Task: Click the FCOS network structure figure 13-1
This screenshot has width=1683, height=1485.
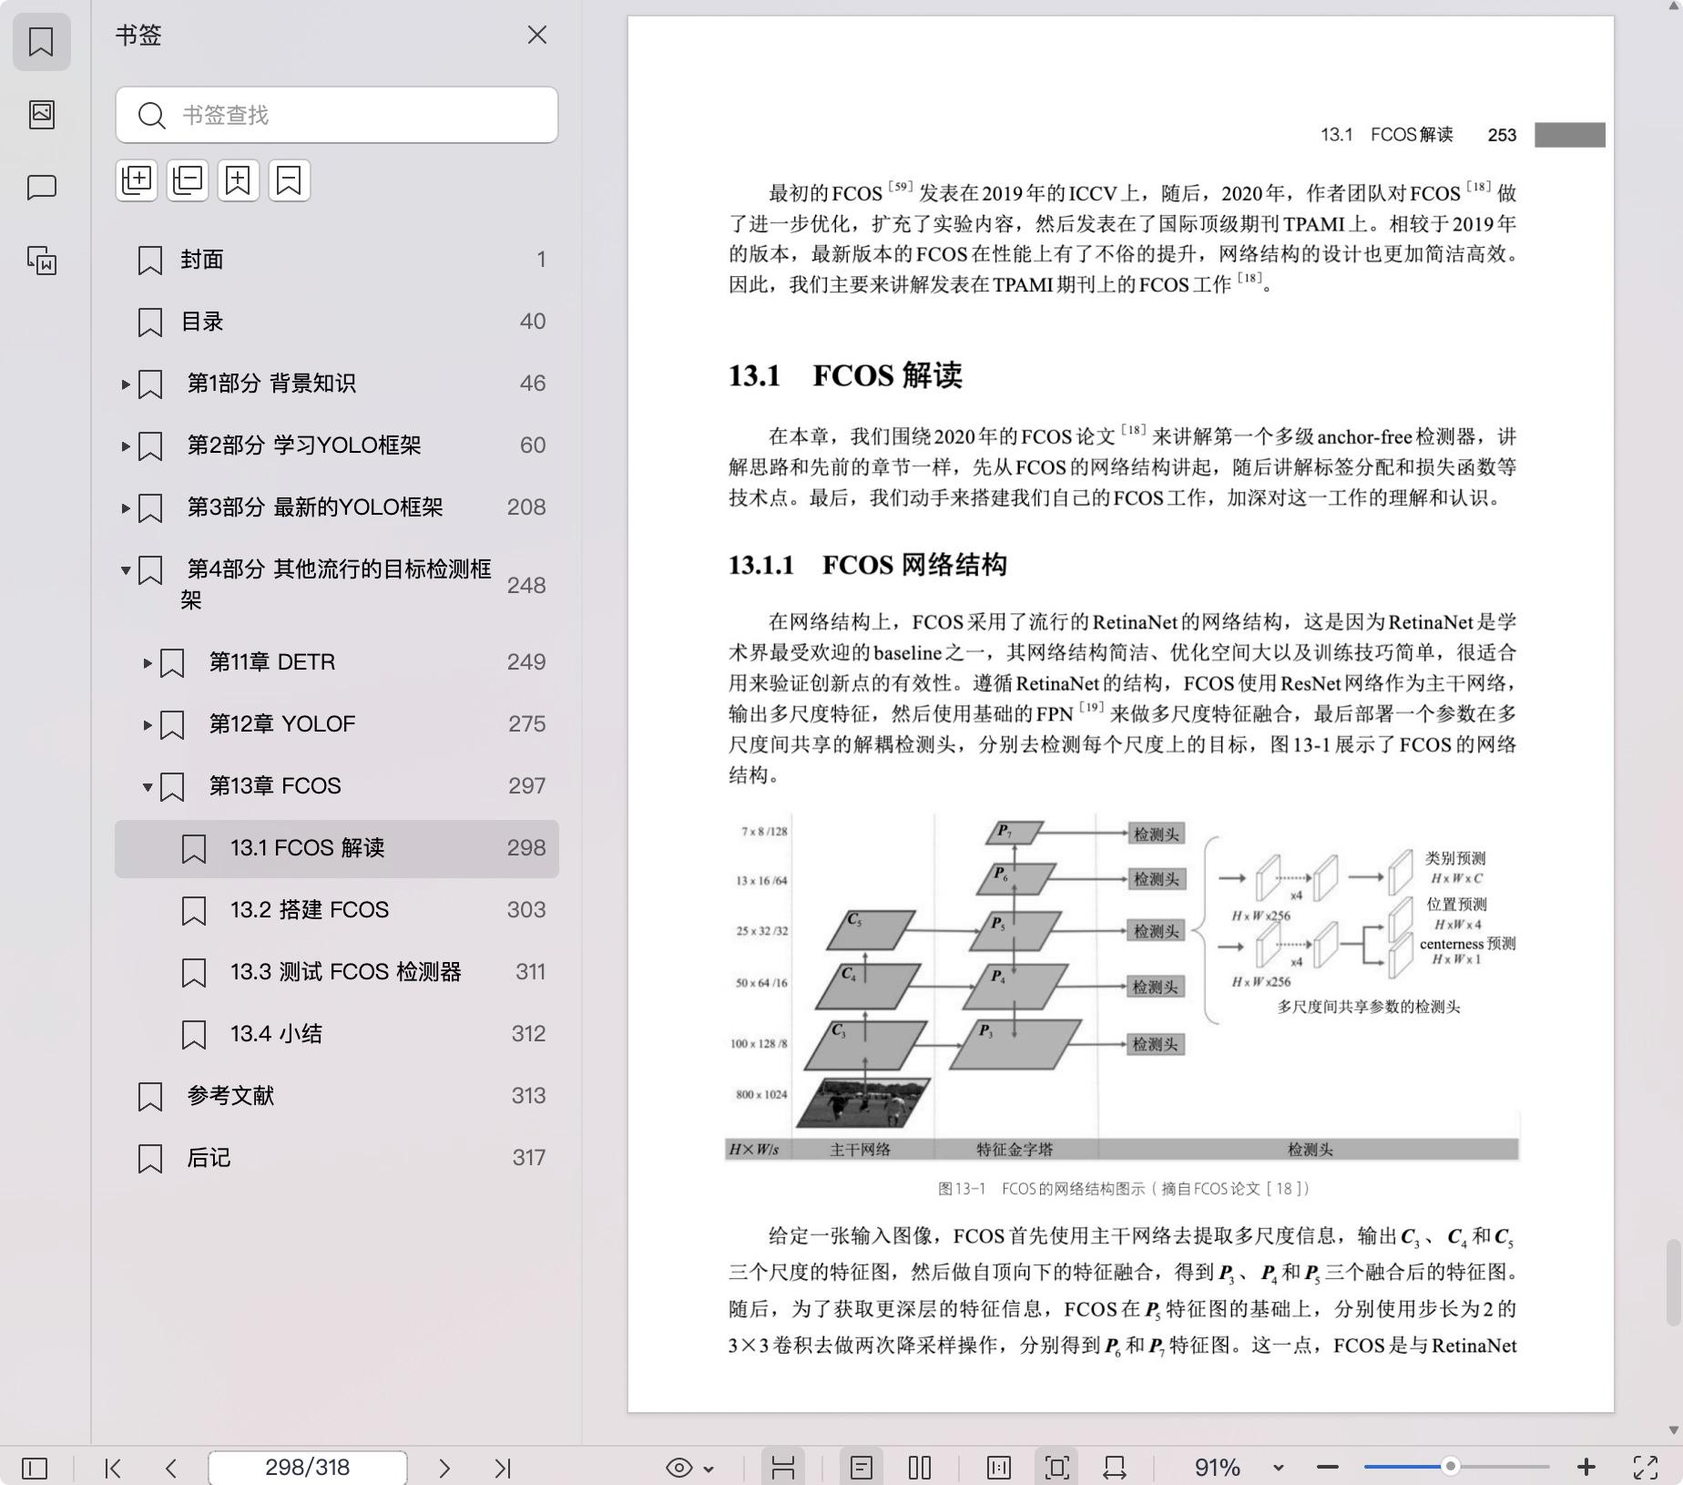Action: pyautogui.click(x=1122, y=987)
